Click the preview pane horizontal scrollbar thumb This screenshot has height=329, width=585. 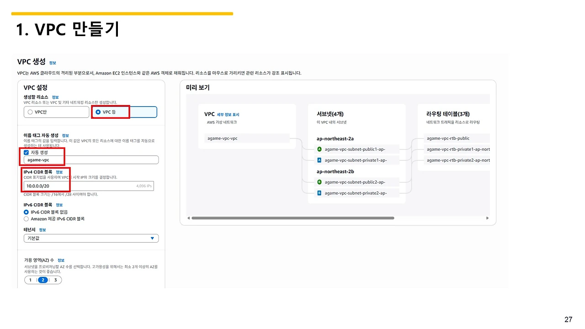coord(293,218)
